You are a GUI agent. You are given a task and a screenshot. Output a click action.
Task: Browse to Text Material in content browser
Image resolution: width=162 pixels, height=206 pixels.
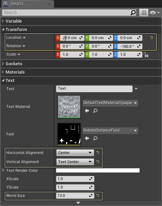[95, 111]
